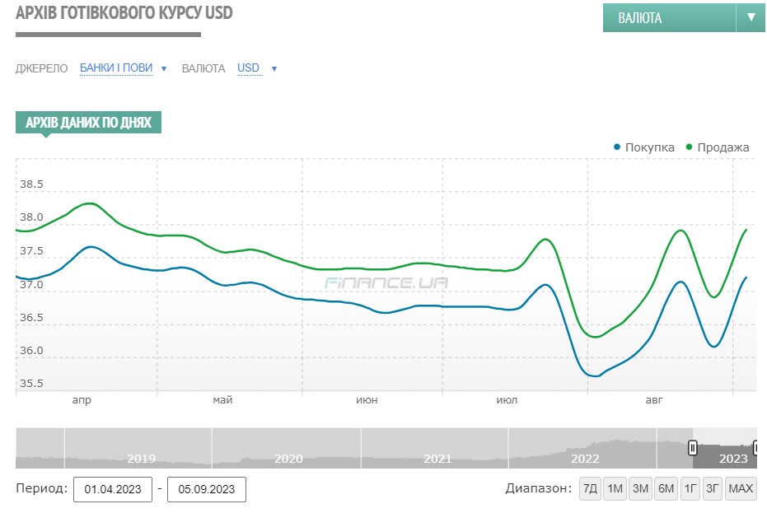Click 2020 in the timeline navigator
The height and width of the screenshot is (513, 767).
(x=288, y=459)
